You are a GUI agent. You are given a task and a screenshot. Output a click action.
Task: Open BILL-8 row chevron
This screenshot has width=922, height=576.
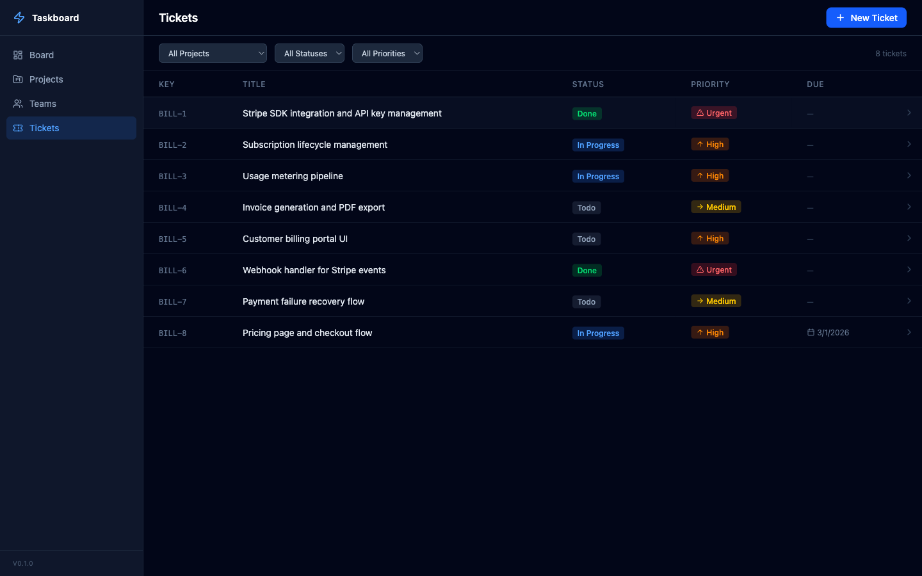coord(909,332)
